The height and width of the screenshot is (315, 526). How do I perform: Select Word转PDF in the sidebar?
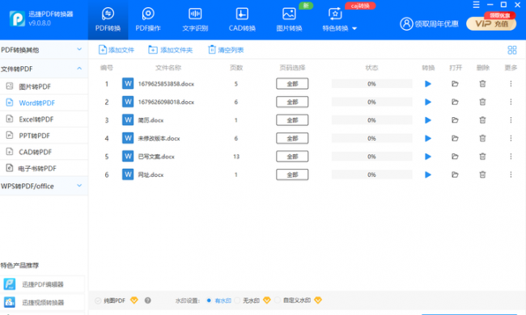point(44,103)
